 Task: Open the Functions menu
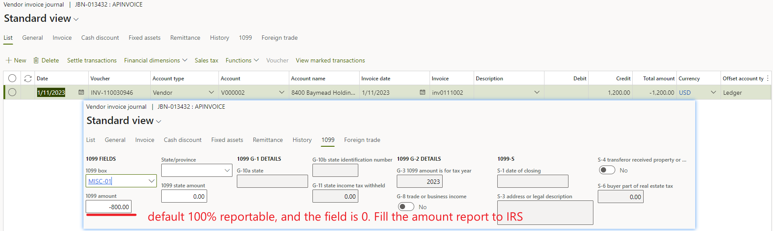(242, 60)
